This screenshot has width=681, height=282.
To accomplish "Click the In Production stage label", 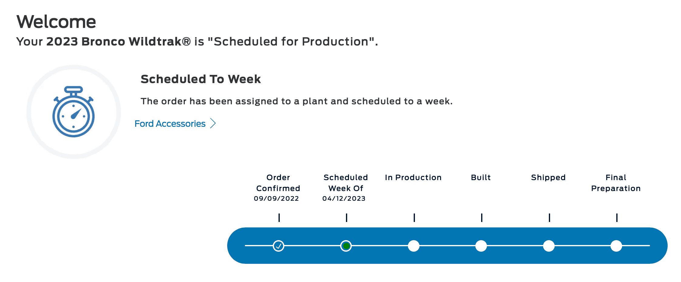I will 413,177.
